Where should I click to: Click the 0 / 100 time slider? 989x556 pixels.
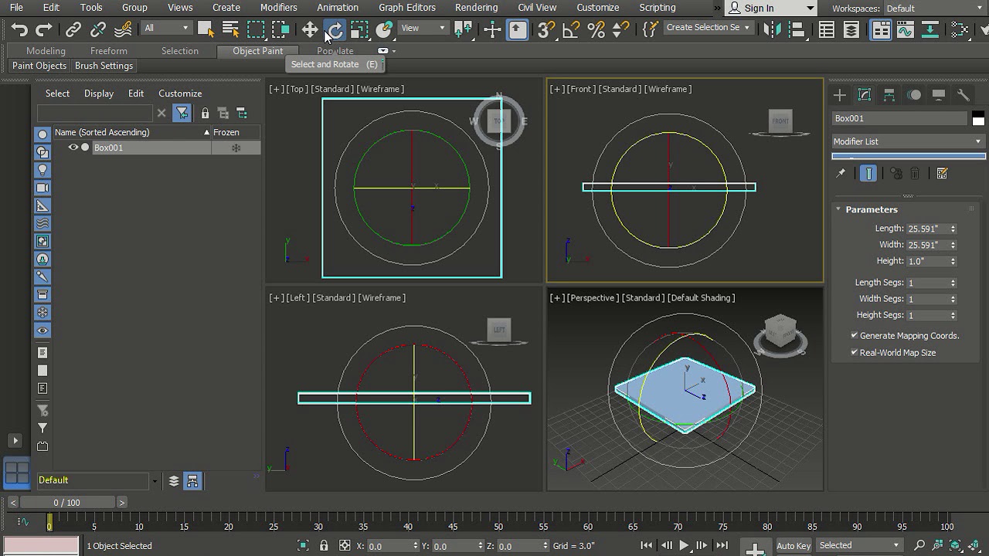click(x=67, y=503)
